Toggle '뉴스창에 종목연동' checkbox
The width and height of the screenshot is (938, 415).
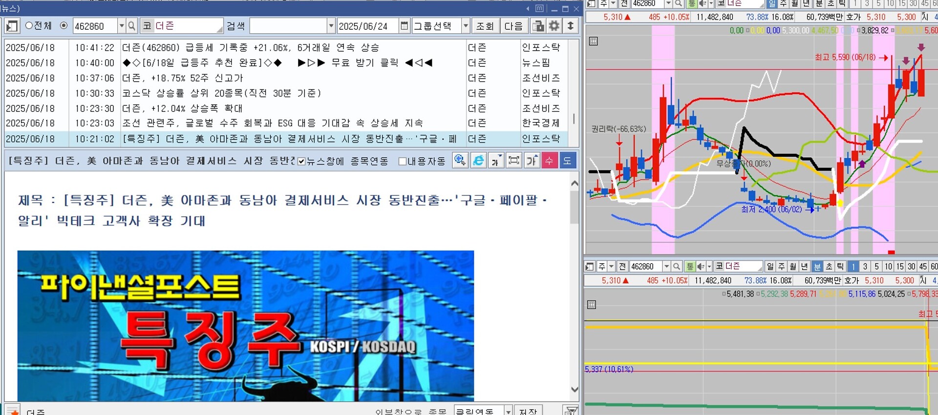tap(301, 161)
